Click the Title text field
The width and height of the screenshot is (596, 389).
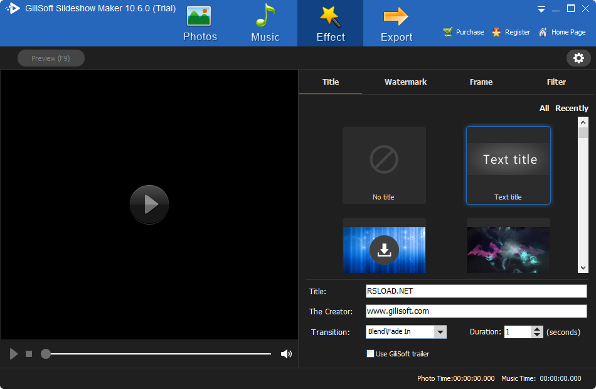476,291
